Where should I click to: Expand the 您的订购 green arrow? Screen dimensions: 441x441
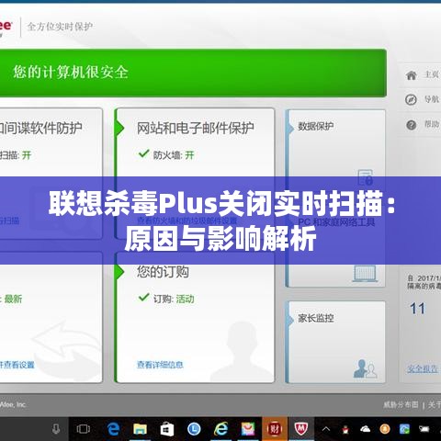point(119,271)
